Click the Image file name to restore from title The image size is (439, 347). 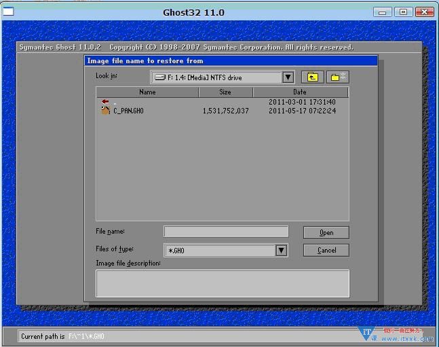pyautogui.click(x=145, y=61)
